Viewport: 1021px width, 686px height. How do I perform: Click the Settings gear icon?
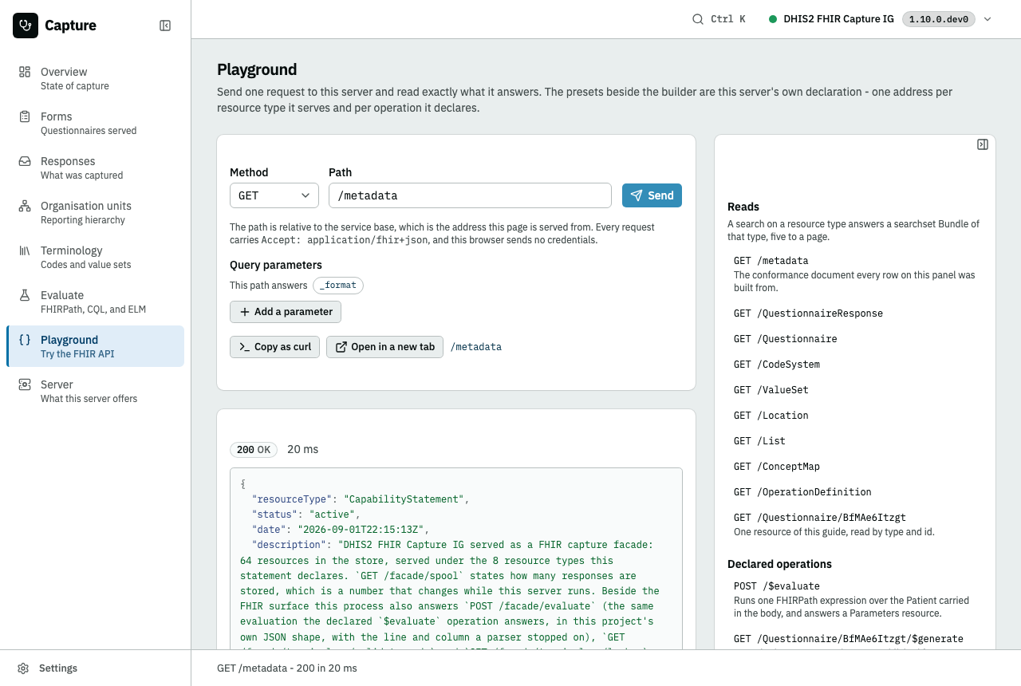tap(24, 668)
